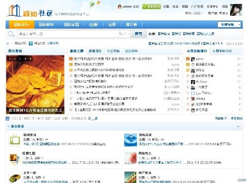Select the 固始论坛 navigation tab
The height and width of the screenshot is (183, 248).
point(21,25)
